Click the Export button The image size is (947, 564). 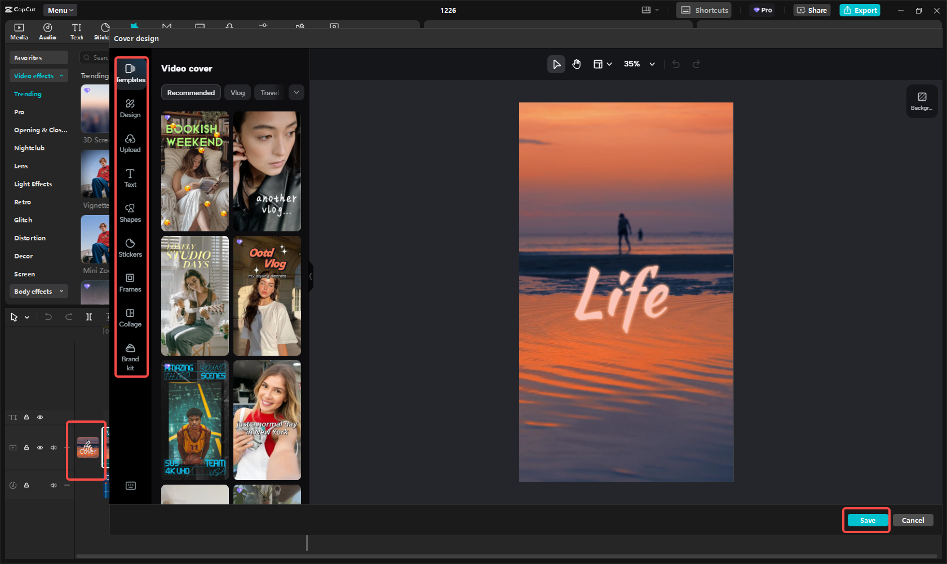pyautogui.click(x=860, y=10)
